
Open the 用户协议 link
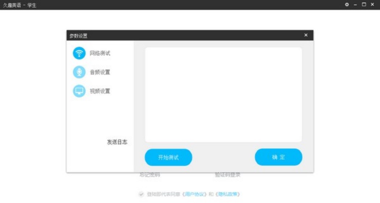point(195,194)
